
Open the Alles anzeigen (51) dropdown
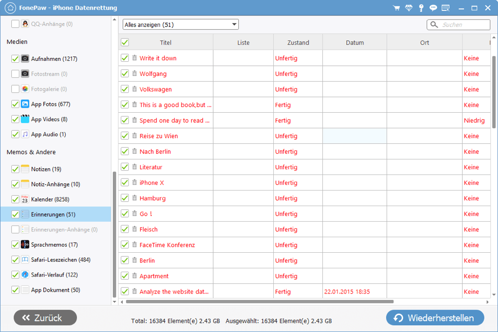(180, 24)
